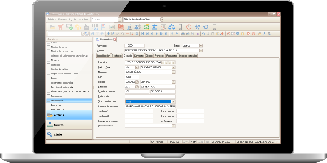Open the Ajustes navigation pane button
The image size is (327, 163).
69,134
